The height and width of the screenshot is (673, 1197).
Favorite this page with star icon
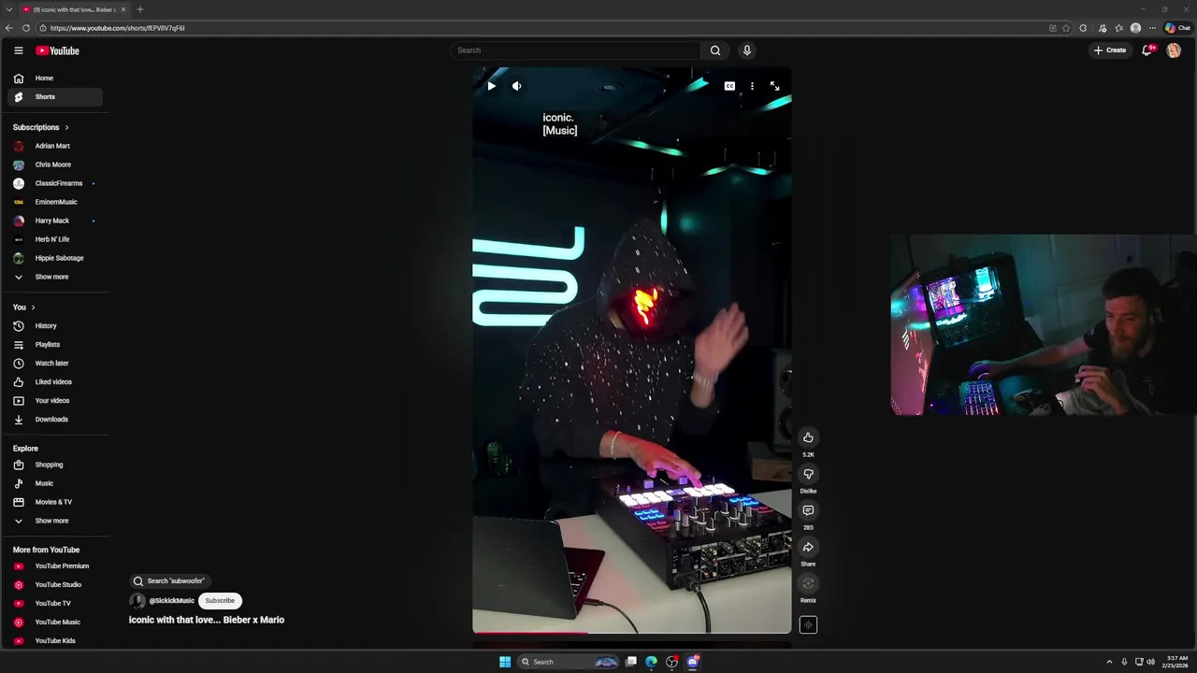coord(1066,28)
